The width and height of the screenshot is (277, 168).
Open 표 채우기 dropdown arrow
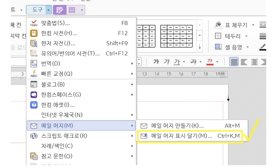(253, 25)
